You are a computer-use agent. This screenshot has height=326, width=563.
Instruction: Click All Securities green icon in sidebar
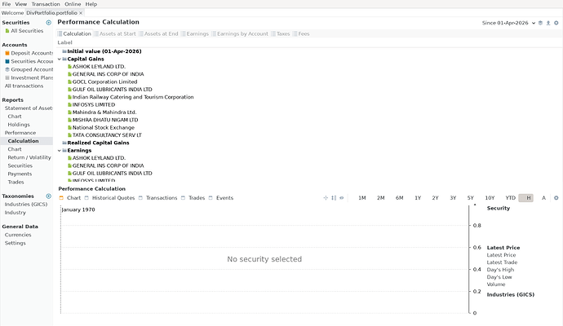pyautogui.click(x=7, y=31)
